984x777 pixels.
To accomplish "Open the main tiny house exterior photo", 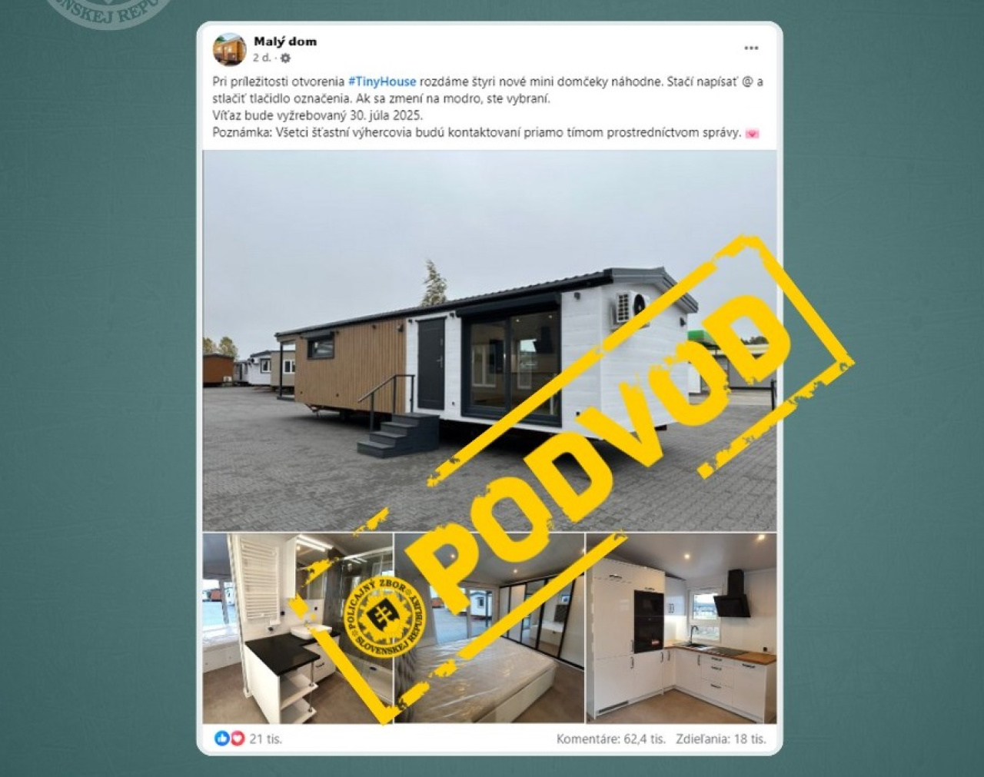I will tap(490, 340).
